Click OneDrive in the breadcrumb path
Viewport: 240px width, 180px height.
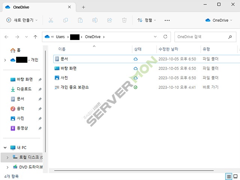pos(93,37)
